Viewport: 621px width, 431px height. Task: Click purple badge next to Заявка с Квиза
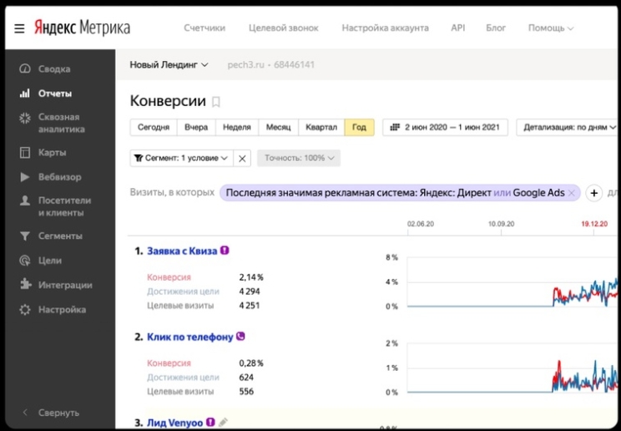pyautogui.click(x=225, y=251)
